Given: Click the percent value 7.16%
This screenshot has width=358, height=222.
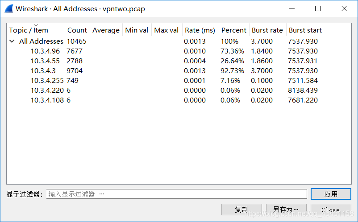Looking at the screenshot, I should (x=230, y=80).
